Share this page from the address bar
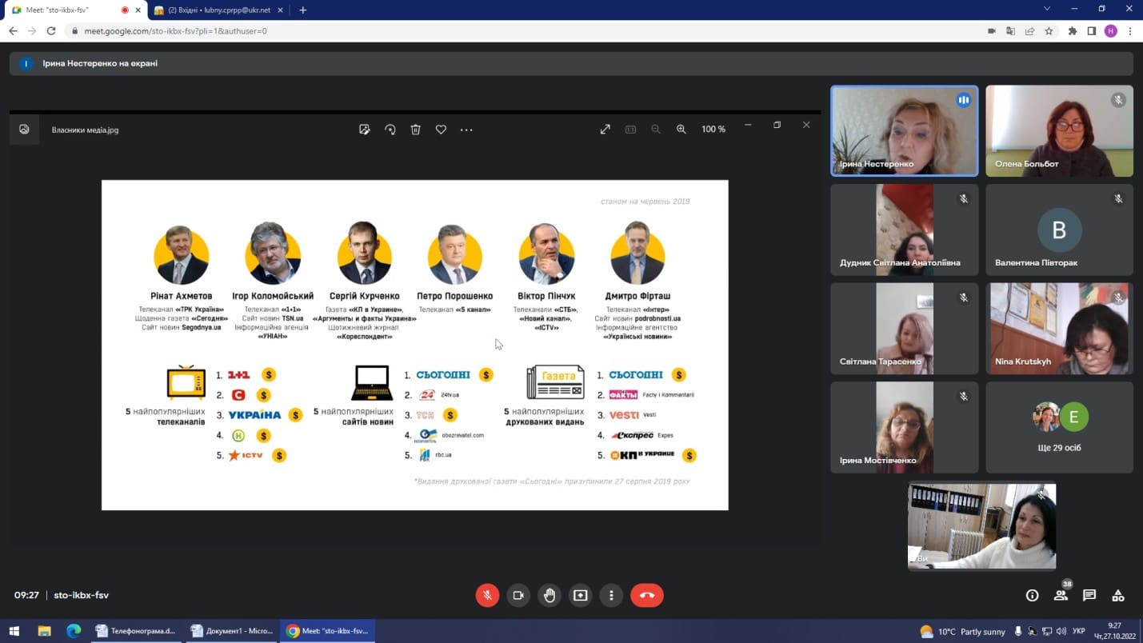The image size is (1143, 643). click(x=1030, y=31)
